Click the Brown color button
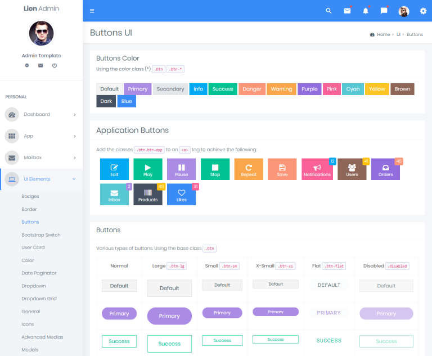Viewport: 432px width, 356px height. (x=402, y=89)
